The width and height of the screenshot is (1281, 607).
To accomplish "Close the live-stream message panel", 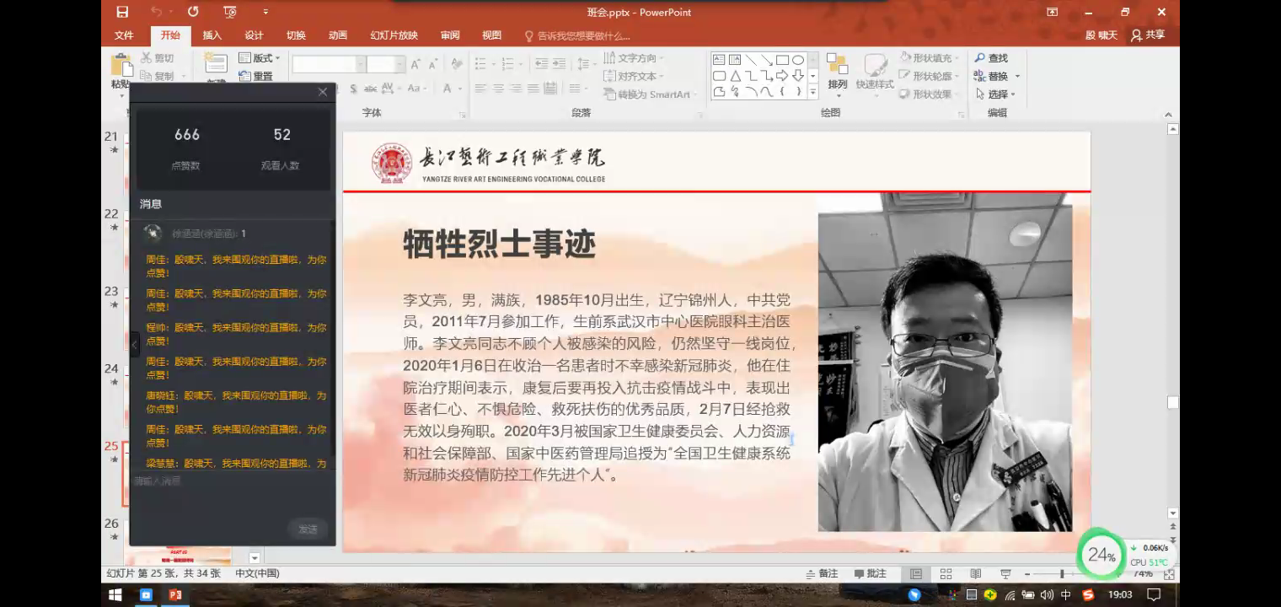I will coord(322,92).
